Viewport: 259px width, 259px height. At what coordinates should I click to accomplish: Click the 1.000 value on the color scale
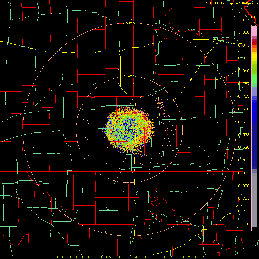[244, 32]
